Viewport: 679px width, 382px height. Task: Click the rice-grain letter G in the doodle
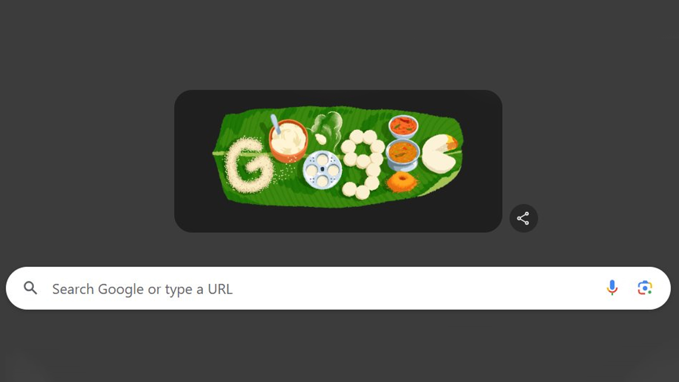pos(249,165)
